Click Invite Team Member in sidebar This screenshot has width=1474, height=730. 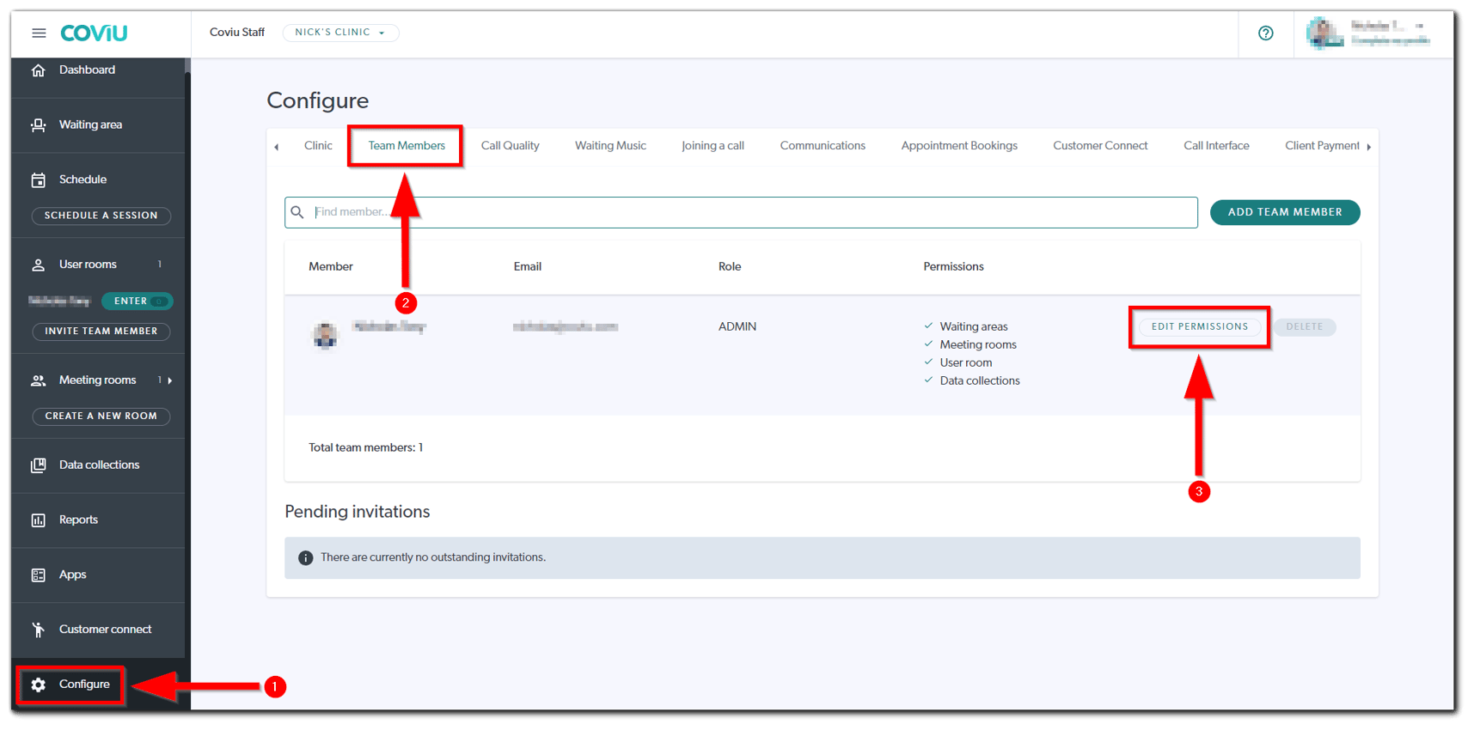click(101, 332)
